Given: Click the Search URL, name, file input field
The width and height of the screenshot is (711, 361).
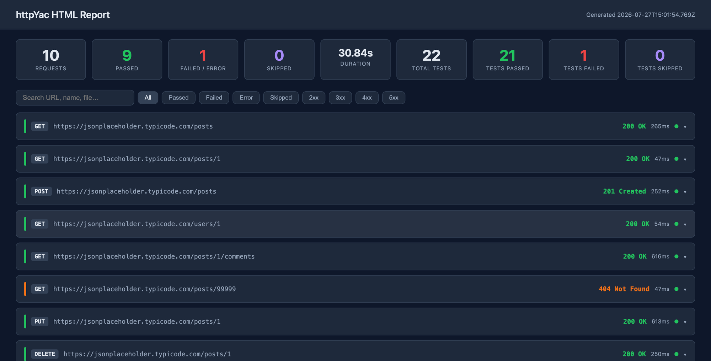Looking at the screenshot, I should pyautogui.click(x=75, y=98).
